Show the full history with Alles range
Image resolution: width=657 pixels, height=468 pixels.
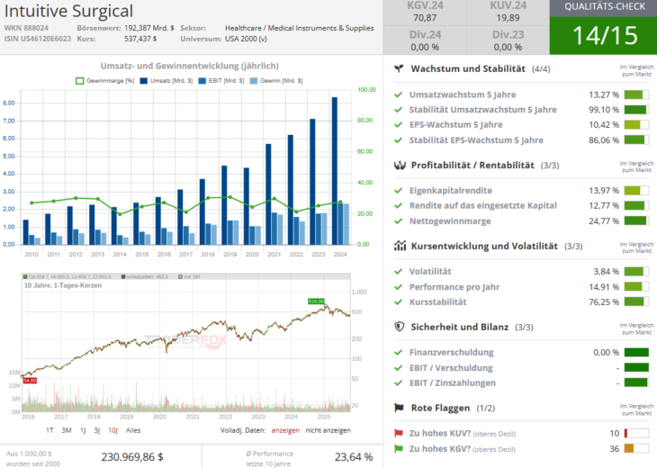coord(133,430)
